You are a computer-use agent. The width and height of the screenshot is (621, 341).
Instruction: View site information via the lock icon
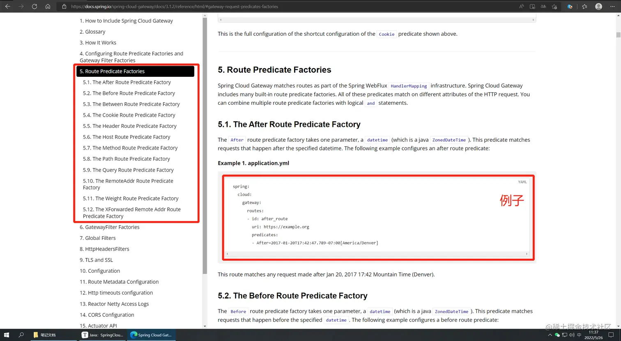[x=64, y=7]
